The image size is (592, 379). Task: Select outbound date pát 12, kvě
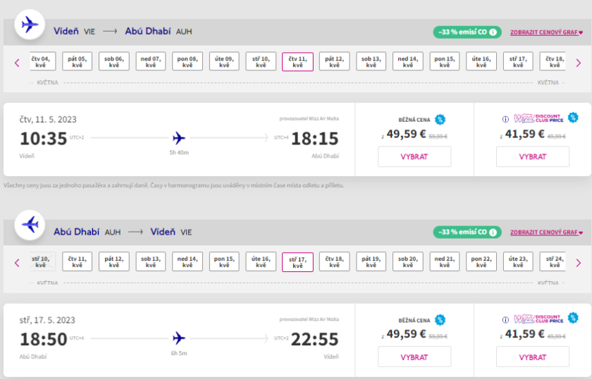pyautogui.click(x=334, y=61)
